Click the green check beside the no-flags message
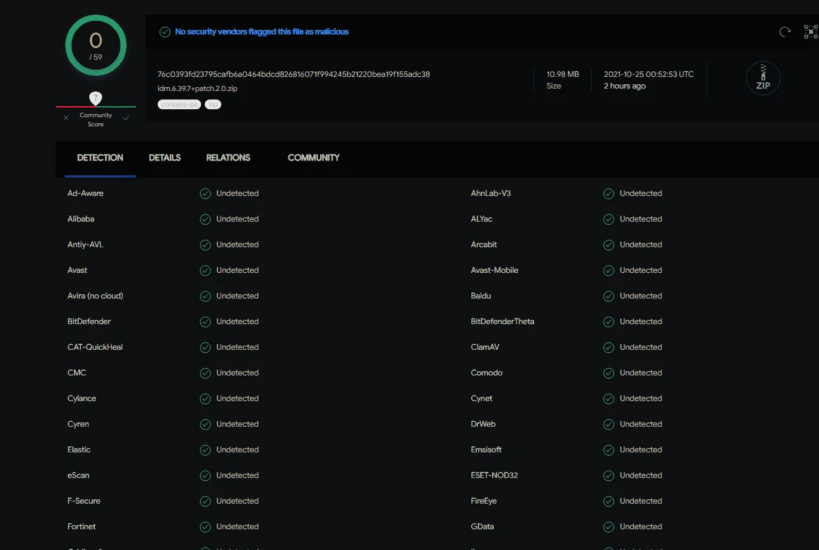This screenshot has width=819, height=550. coord(165,32)
